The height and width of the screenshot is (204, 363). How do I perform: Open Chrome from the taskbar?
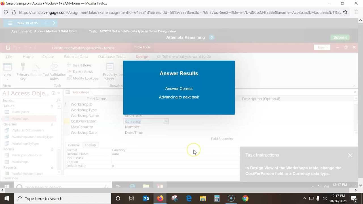(245, 199)
